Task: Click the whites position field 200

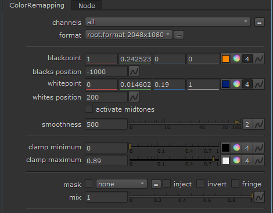Action: click(106, 97)
